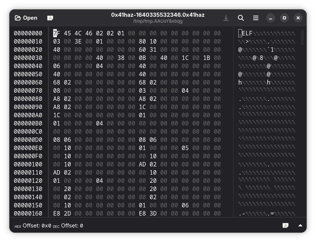316x242 pixels.
Task: Click the file title 0x41haz in header bar
Action: coord(158,15)
